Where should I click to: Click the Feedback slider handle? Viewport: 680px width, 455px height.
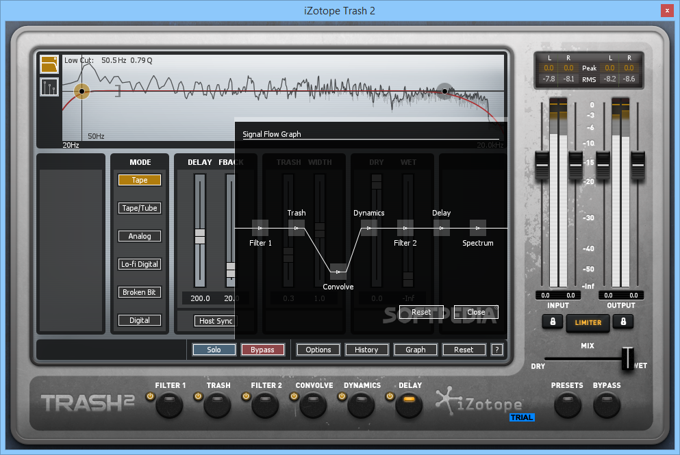(x=231, y=270)
